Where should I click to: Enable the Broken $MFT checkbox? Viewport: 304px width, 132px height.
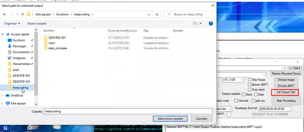point(250,85)
